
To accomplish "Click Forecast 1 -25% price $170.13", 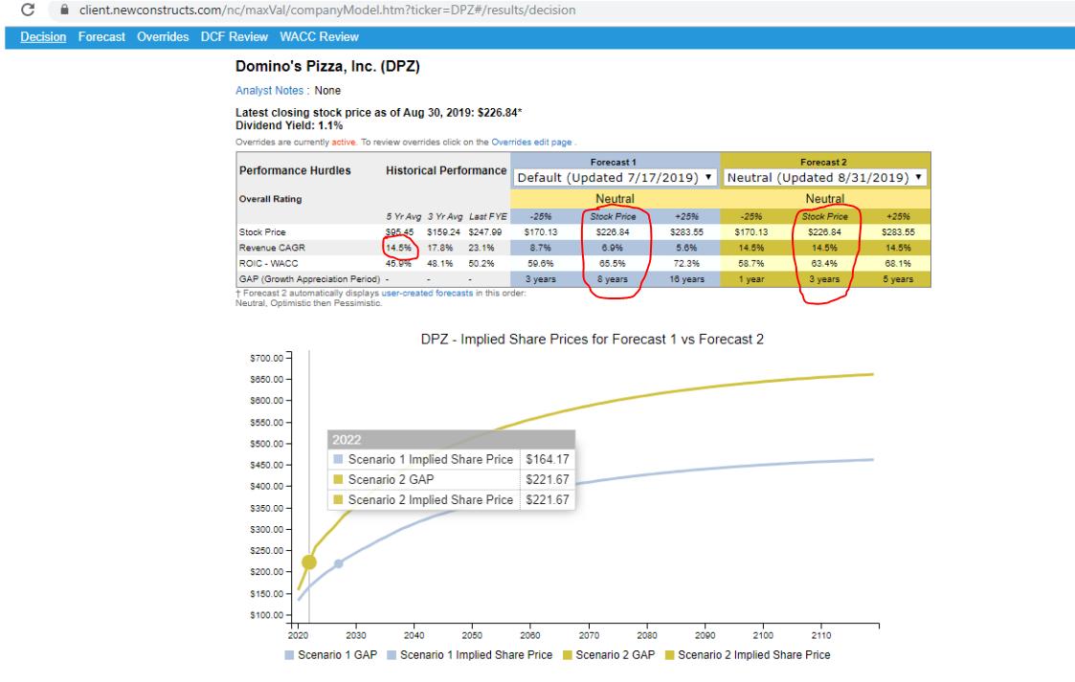I will point(541,232).
